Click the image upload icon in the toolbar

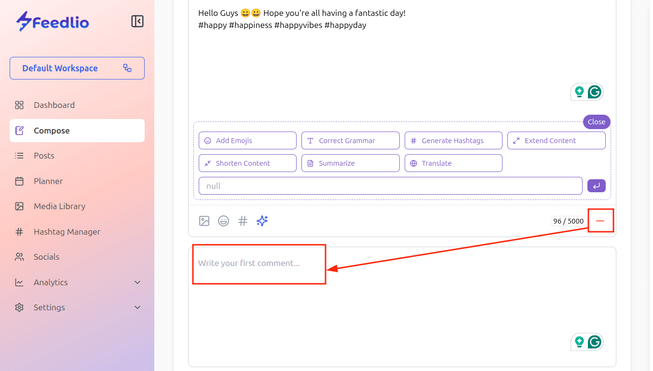point(204,221)
